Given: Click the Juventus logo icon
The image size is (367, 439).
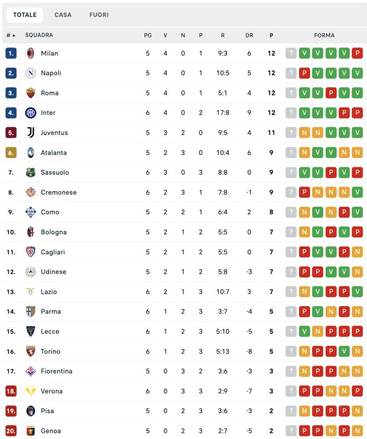Looking at the screenshot, I should [30, 133].
